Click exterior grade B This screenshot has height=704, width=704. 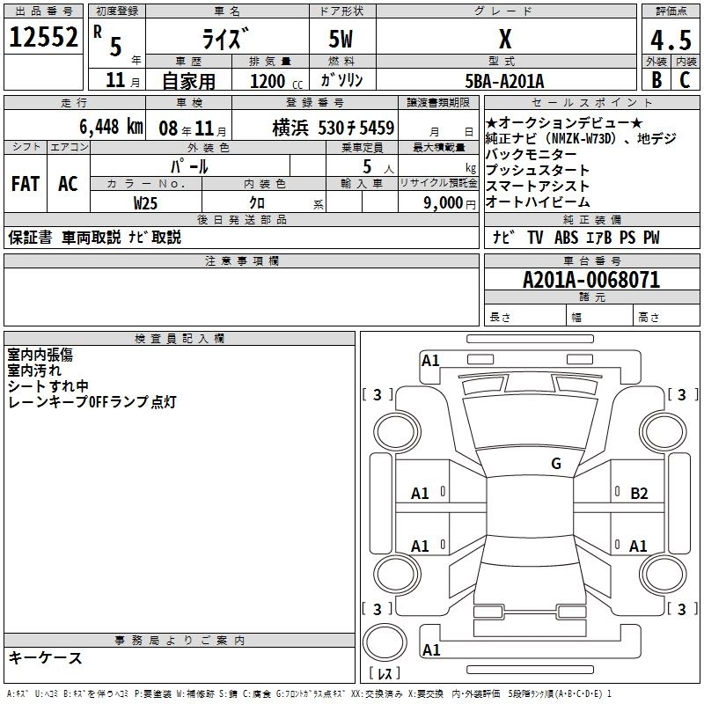656,80
